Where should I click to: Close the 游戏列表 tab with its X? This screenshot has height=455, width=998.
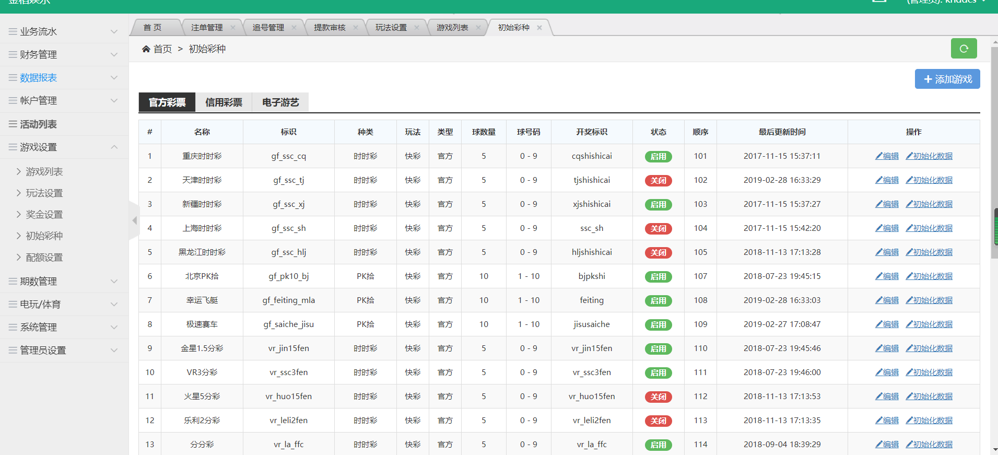pyautogui.click(x=478, y=28)
